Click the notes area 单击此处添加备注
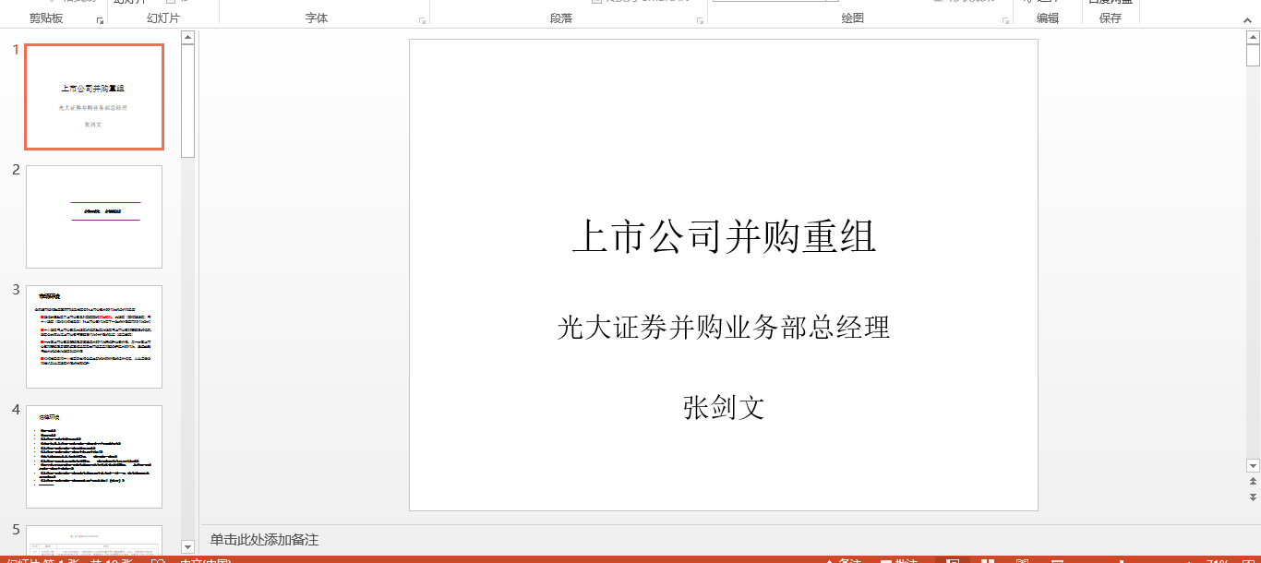1261x563 pixels. click(x=264, y=540)
